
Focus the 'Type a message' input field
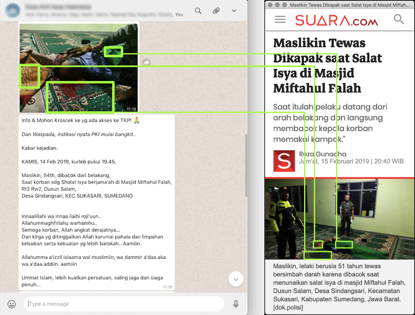124,304
